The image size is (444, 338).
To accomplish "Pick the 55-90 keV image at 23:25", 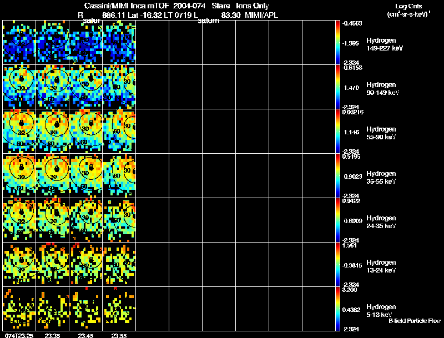I will (19, 132).
